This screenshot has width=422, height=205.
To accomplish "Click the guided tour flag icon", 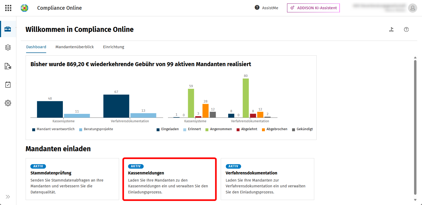I will pos(391,30).
